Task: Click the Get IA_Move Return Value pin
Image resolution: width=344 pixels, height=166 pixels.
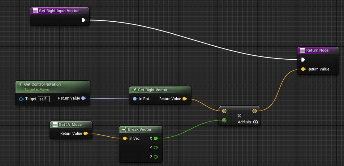Action: [x=85, y=134]
